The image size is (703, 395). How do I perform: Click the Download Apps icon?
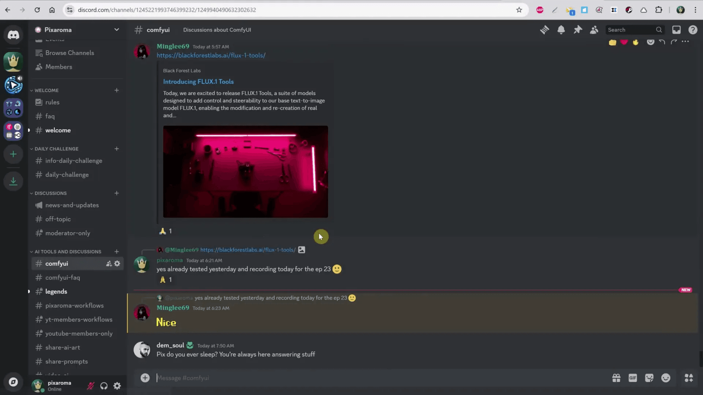click(x=14, y=181)
